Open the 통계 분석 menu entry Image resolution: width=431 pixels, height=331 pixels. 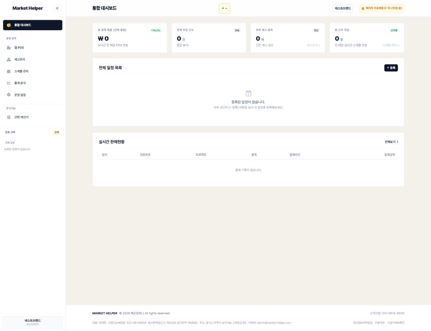click(x=33, y=83)
